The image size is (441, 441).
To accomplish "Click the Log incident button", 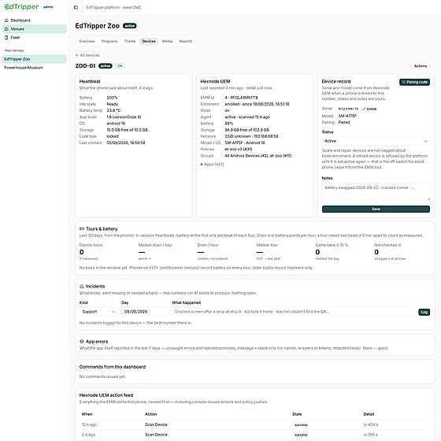I will click(x=424, y=312).
